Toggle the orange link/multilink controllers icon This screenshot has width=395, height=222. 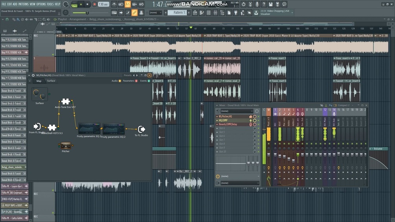click(x=134, y=13)
